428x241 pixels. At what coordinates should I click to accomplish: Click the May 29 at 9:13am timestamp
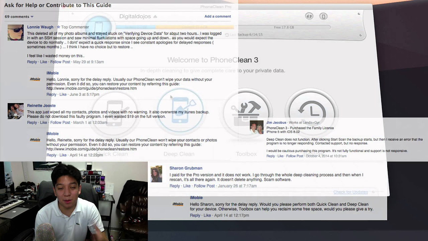click(89, 62)
